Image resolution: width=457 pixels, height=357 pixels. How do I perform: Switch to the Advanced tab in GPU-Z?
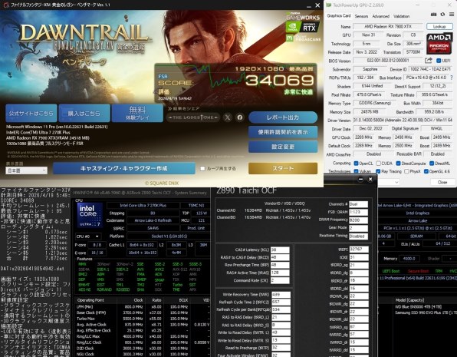point(380,16)
